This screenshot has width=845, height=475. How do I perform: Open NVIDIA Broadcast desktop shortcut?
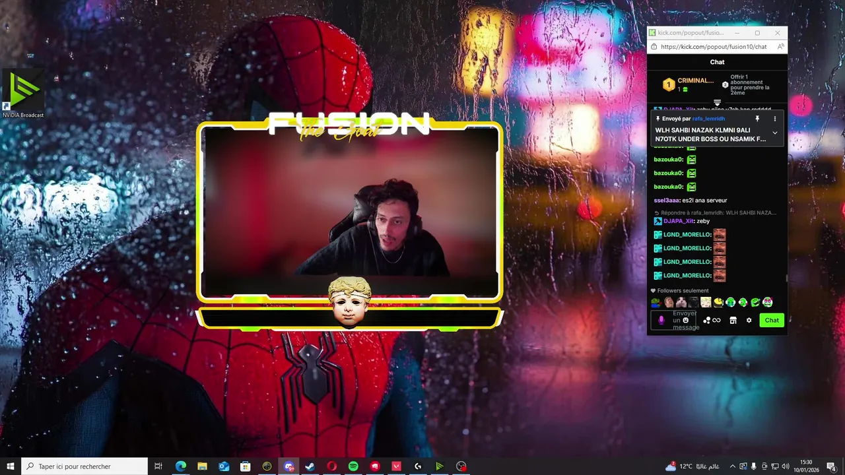22,95
